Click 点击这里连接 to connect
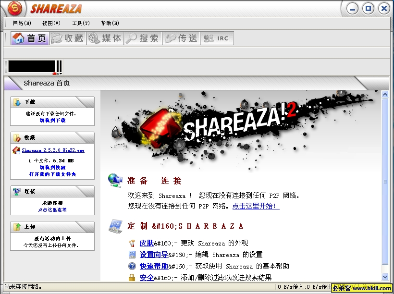The image size is (394, 294). coord(52,210)
